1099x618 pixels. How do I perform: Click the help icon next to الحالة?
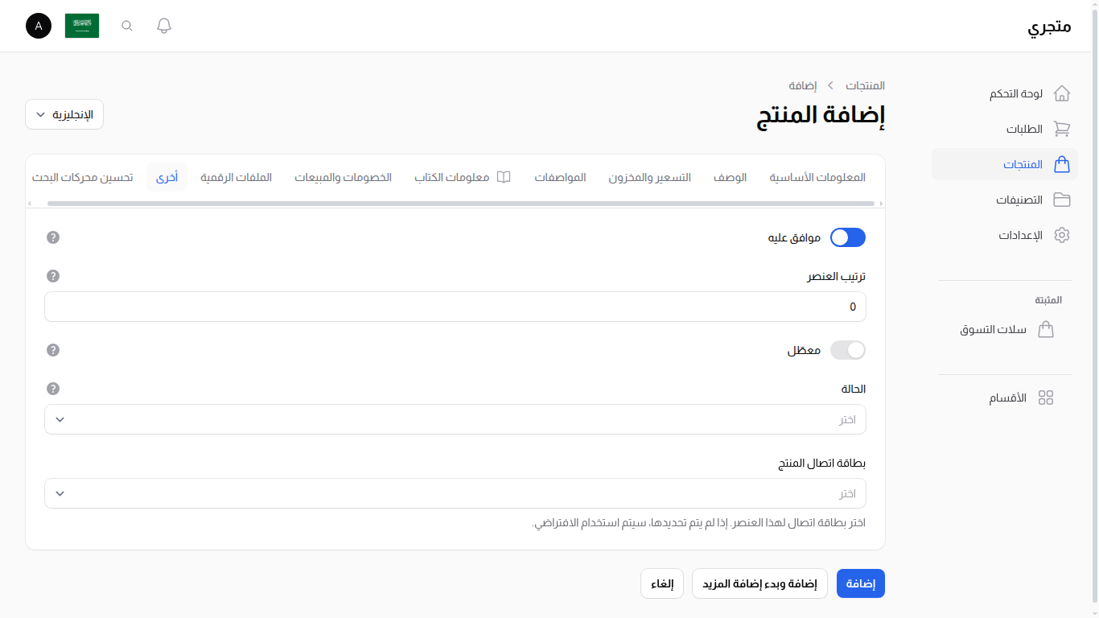[x=52, y=388]
